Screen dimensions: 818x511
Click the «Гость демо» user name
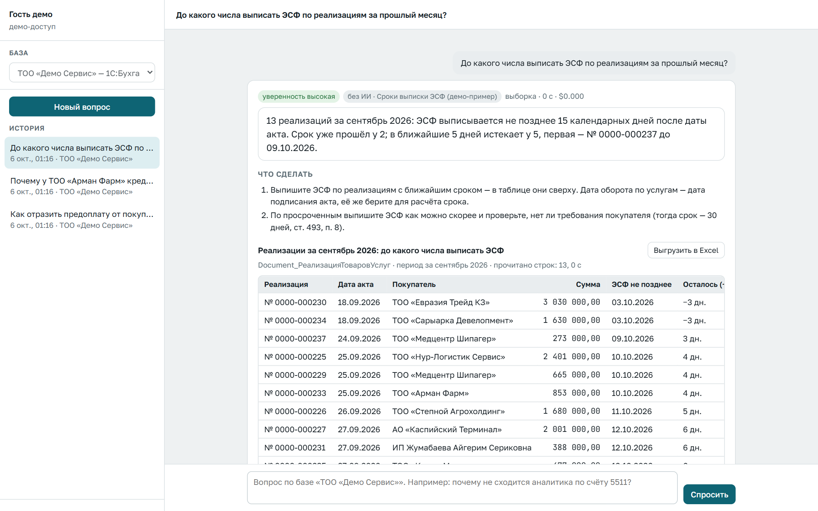(31, 14)
